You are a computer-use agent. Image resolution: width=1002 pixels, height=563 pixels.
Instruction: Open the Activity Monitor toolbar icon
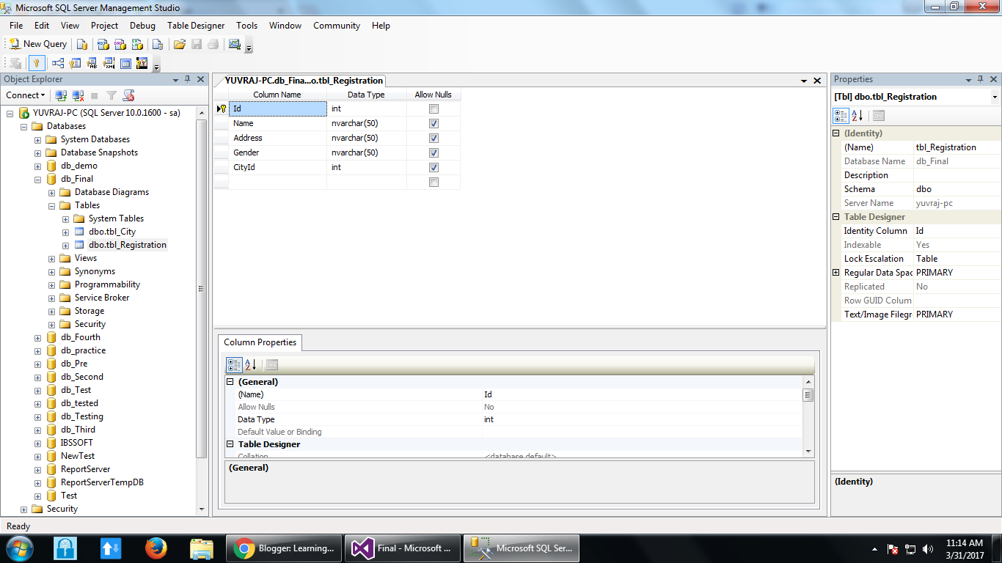pyautogui.click(x=234, y=44)
